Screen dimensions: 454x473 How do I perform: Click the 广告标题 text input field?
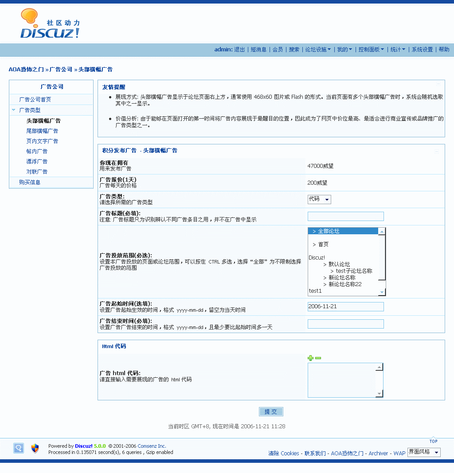click(x=345, y=216)
